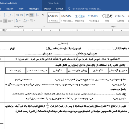Image resolution: width=129 pixels, height=129 pixels.
Task: Click the Shading paint bucket icon
Action: 25,21
